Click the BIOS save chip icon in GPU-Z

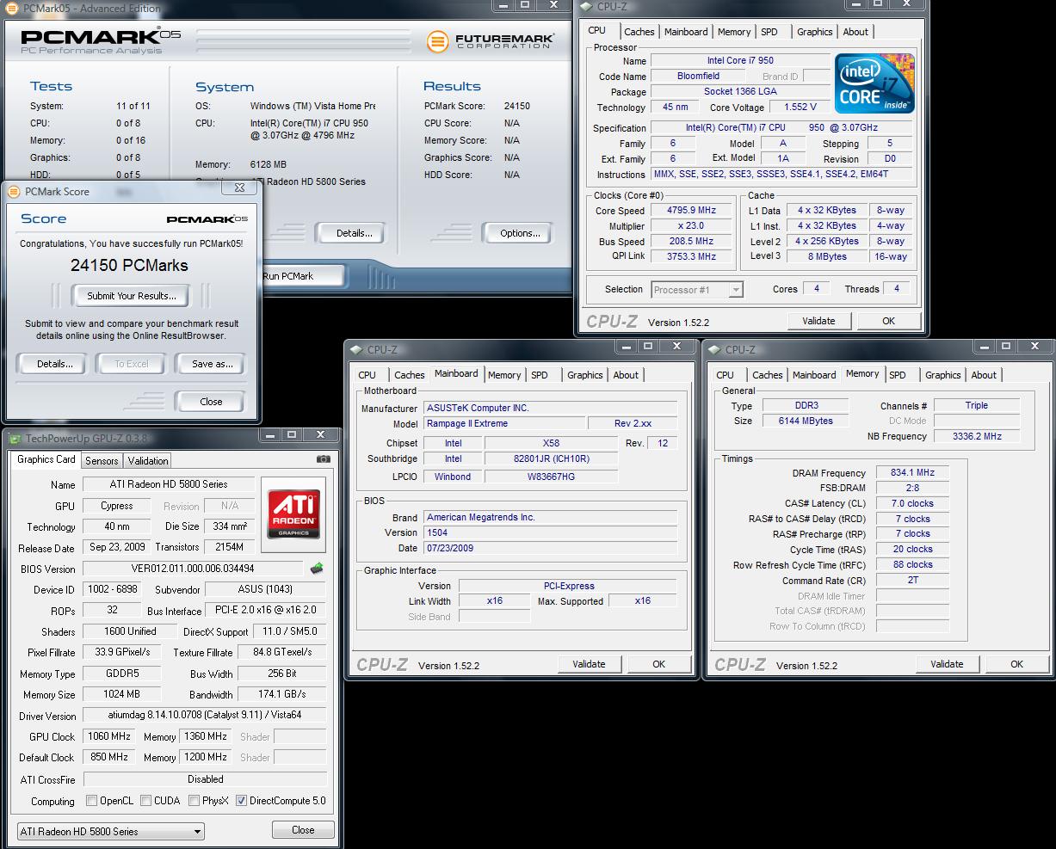pos(317,568)
